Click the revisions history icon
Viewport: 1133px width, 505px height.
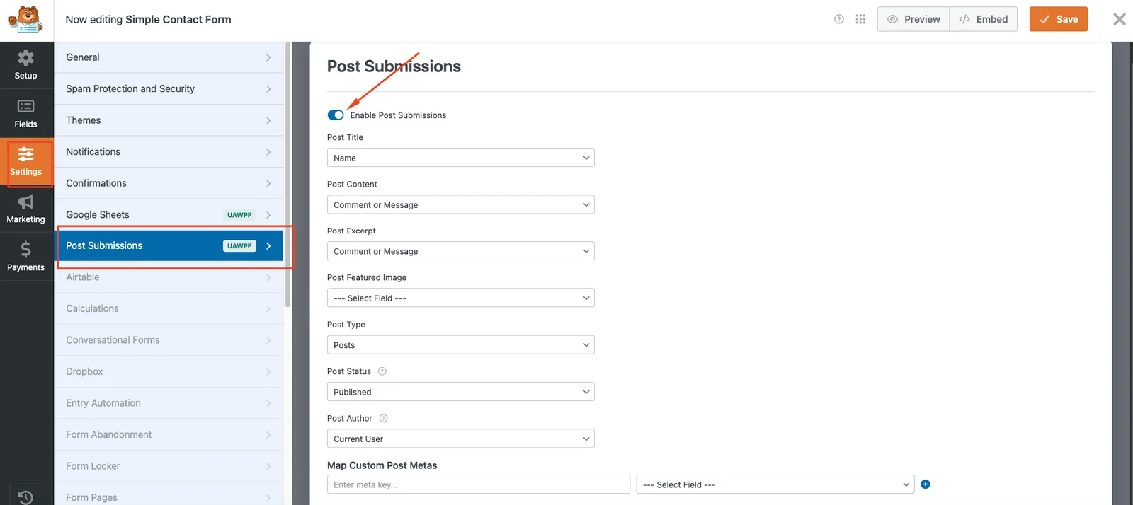tap(25, 497)
